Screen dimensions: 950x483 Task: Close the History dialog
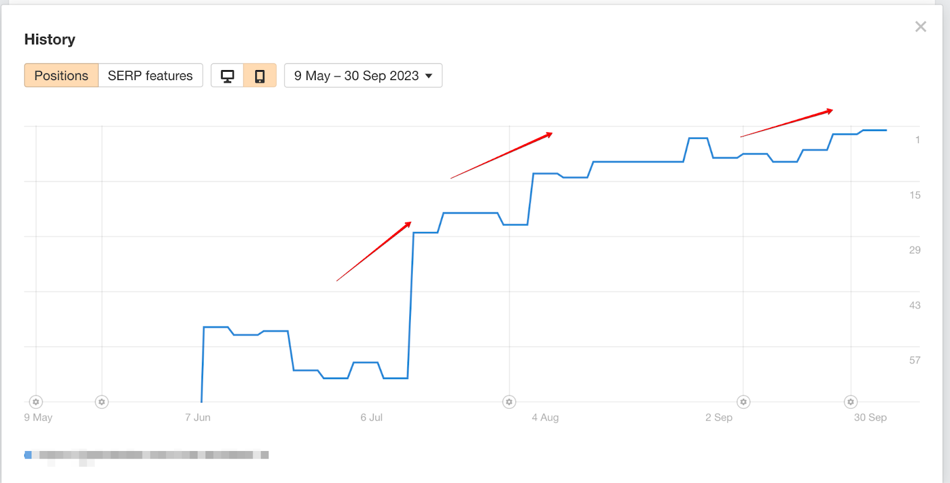point(920,27)
